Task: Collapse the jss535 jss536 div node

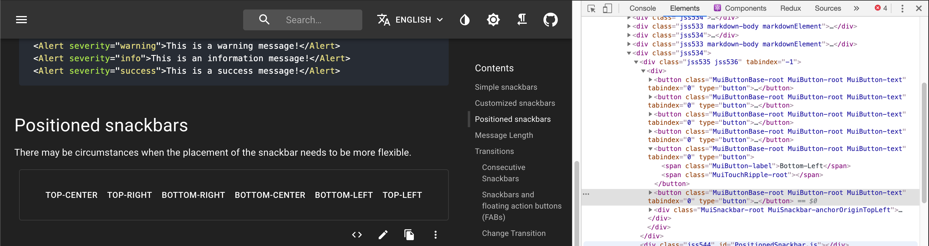Action: (x=636, y=61)
